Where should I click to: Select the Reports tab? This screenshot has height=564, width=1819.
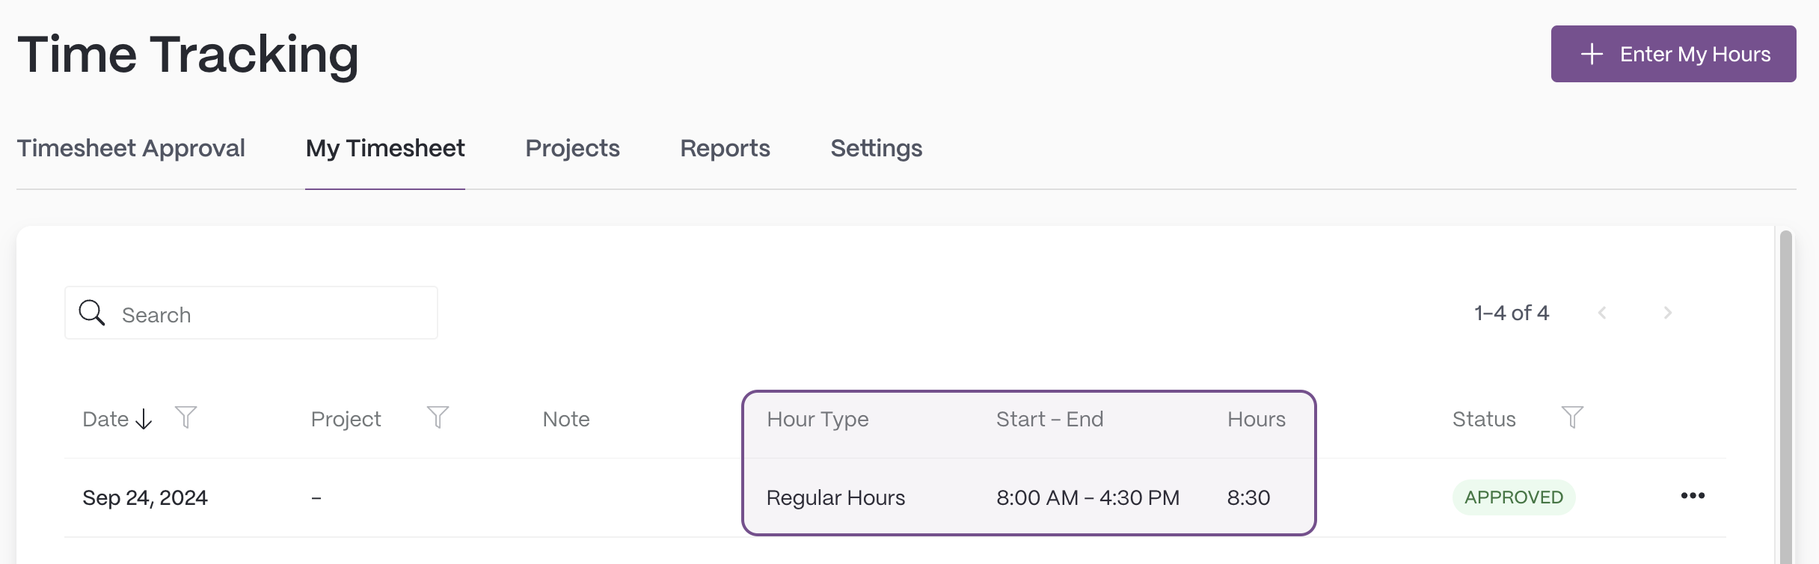725,148
